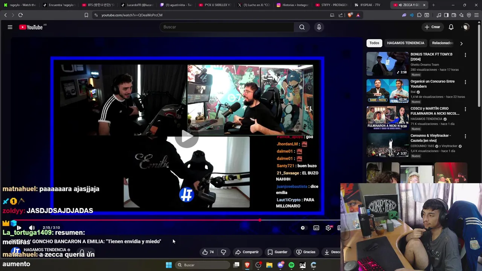Like the video with thumbs up
Screen dimensions: 482x271
[208, 252]
